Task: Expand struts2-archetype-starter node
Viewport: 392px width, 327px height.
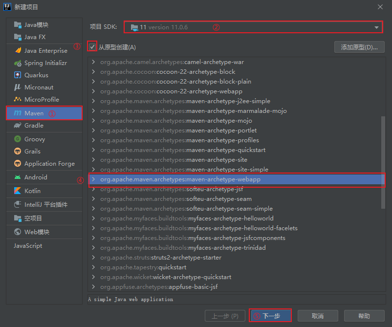Action: [x=93, y=257]
